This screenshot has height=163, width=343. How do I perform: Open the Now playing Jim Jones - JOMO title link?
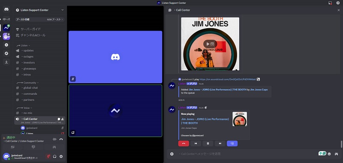[x=205, y=121]
